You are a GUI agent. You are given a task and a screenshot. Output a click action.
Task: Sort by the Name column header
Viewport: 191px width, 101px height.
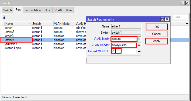point(18,23)
